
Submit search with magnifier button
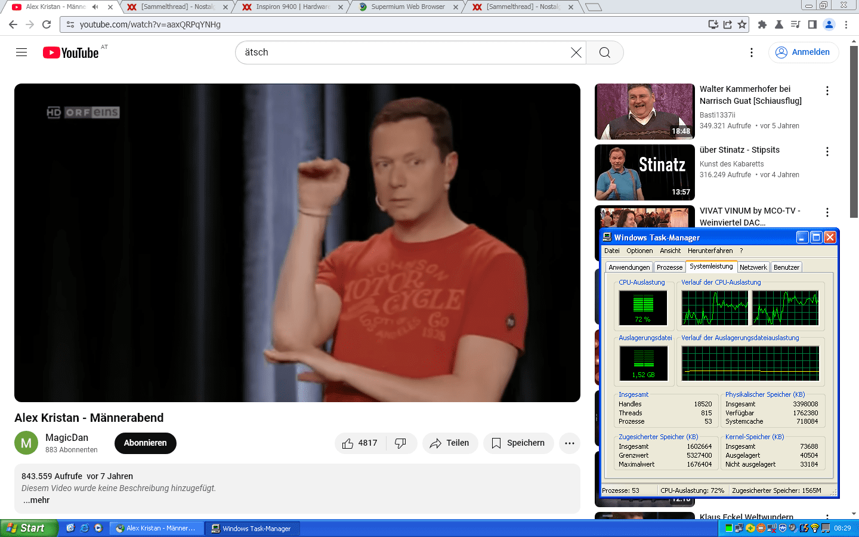(x=605, y=53)
